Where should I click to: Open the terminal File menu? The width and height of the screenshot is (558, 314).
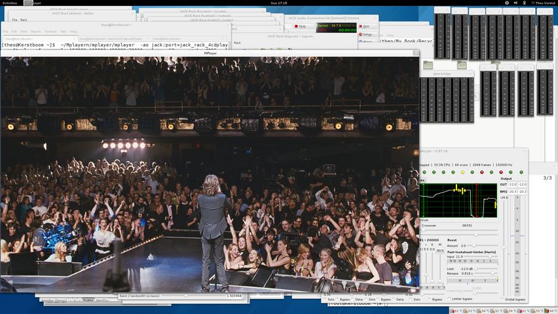pyautogui.click(x=5, y=31)
